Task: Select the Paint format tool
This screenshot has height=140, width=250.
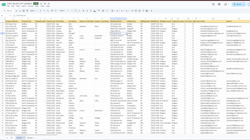Action: click(27, 11)
